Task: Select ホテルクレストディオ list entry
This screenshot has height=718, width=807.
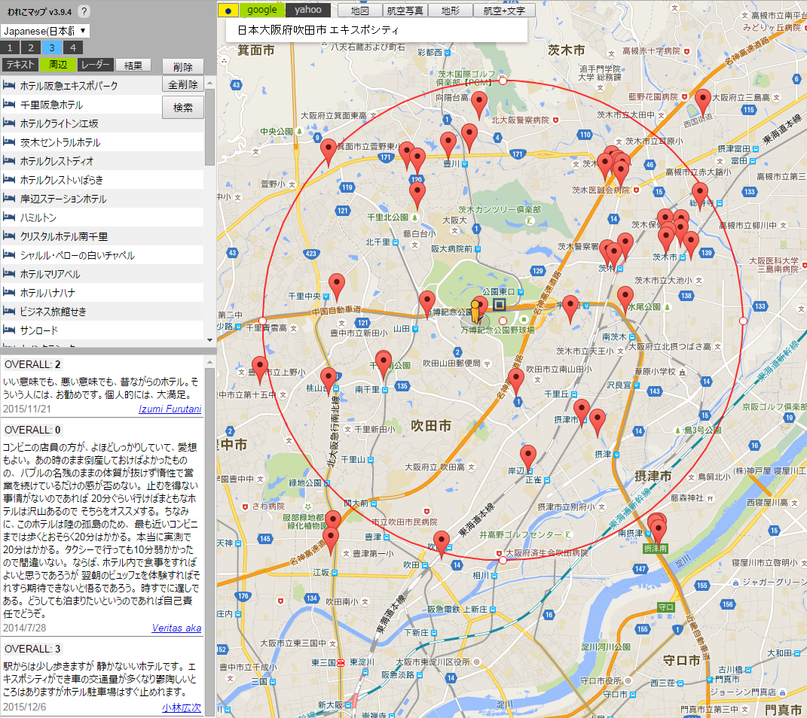Action: [x=102, y=161]
